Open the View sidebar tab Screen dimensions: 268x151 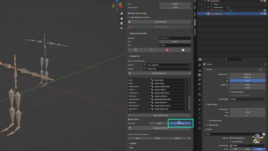195,14
